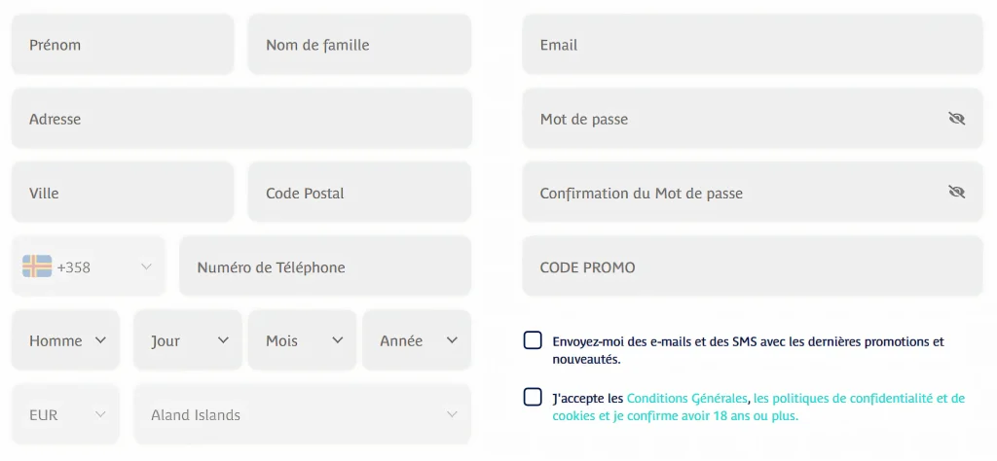Select the Email input field
The height and width of the screenshot is (461, 997).
click(753, 45)
